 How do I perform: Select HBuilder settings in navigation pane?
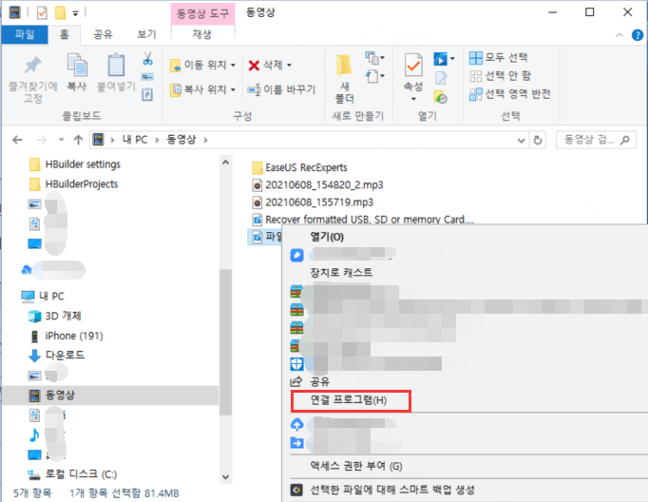coord(75,164)
